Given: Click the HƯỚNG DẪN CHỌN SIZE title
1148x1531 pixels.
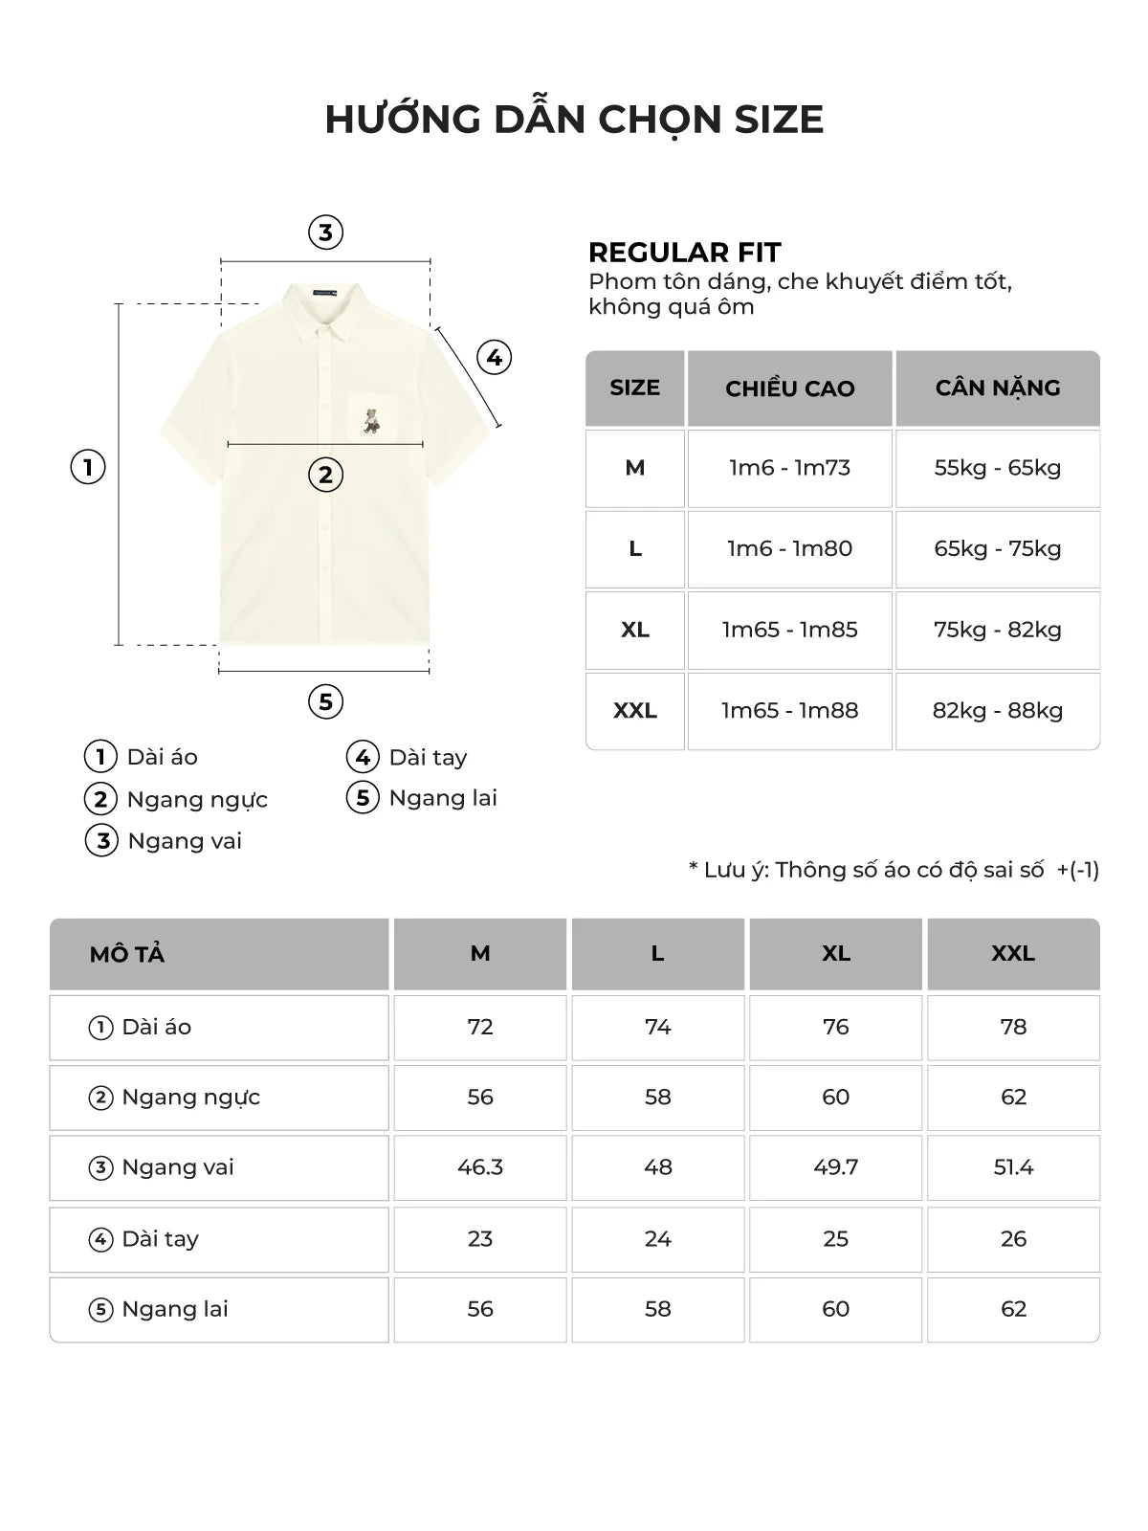Looking at the screenshot, I should (574, 120).
